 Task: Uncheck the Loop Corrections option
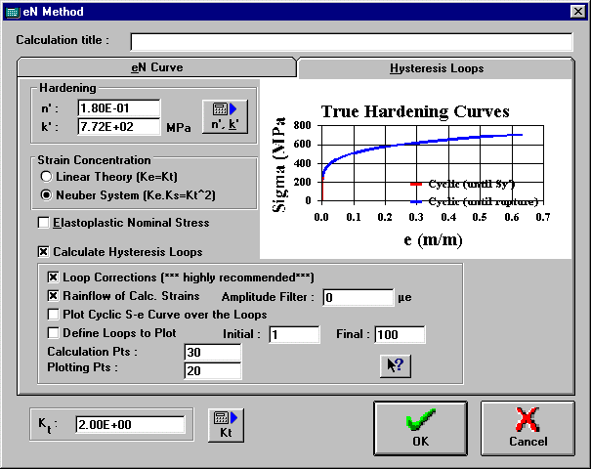[x=54, y=277]
